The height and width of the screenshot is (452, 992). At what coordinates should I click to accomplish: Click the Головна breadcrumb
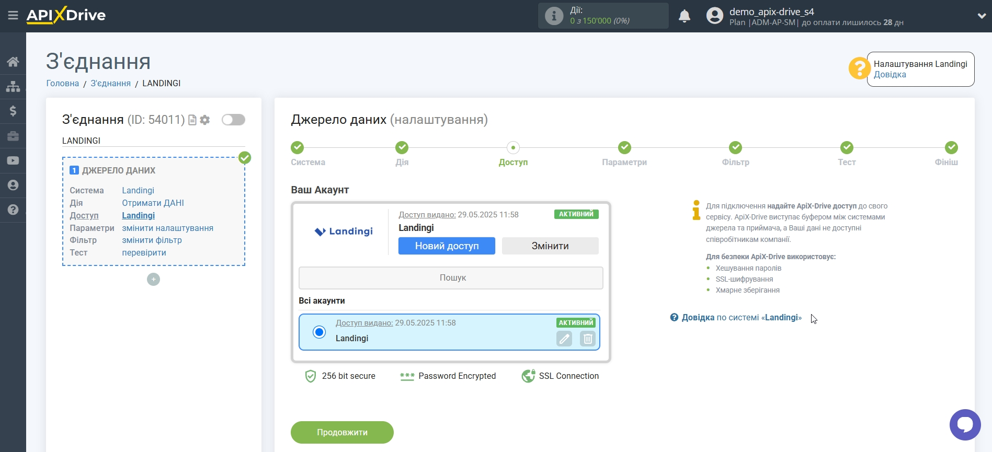[x=63, y=83]
